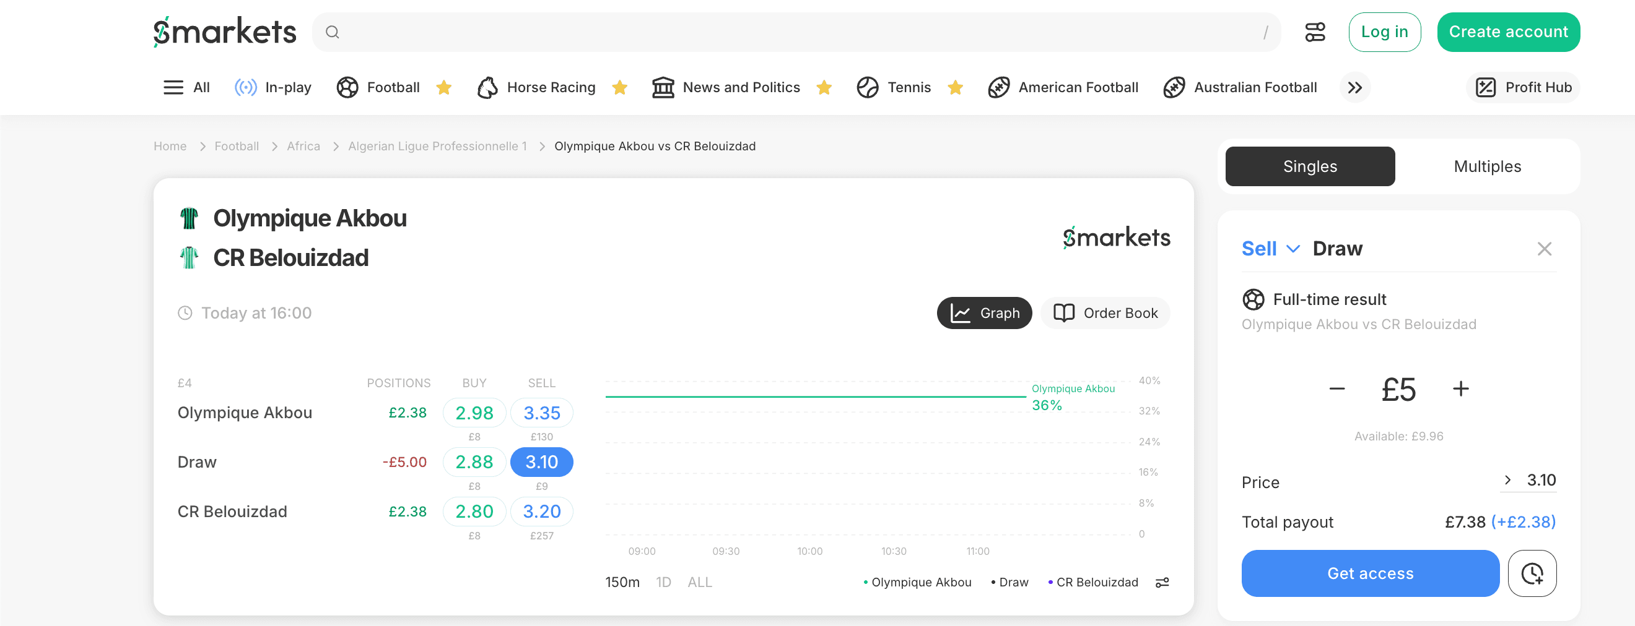1635x626 pixels.
Task: Open graph settings sliders icon
Action: point(1162,583)
